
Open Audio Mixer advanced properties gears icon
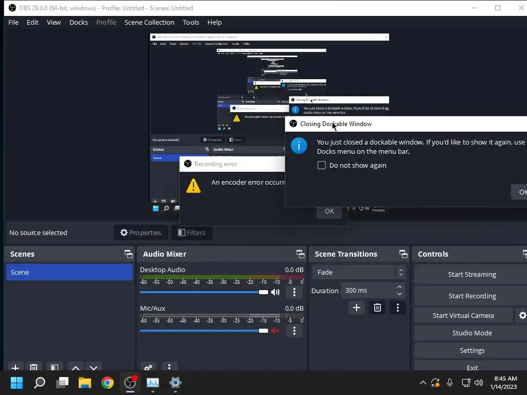click(148, 367)
